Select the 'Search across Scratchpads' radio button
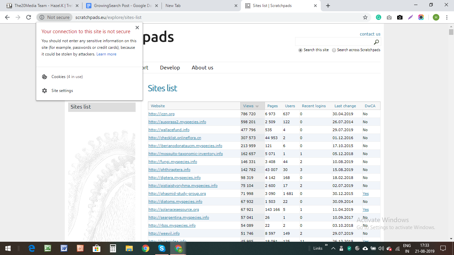 pyautogui.click(x=334, y=50)
